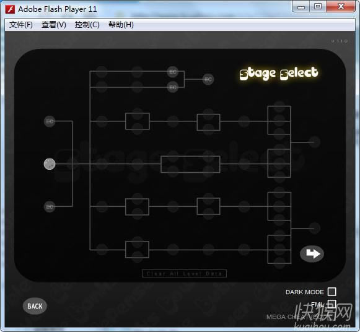This screenshot has width=360, height=332.
Task: Select the lower EC node inside the top bracket
Action: (x=173, y=87)
